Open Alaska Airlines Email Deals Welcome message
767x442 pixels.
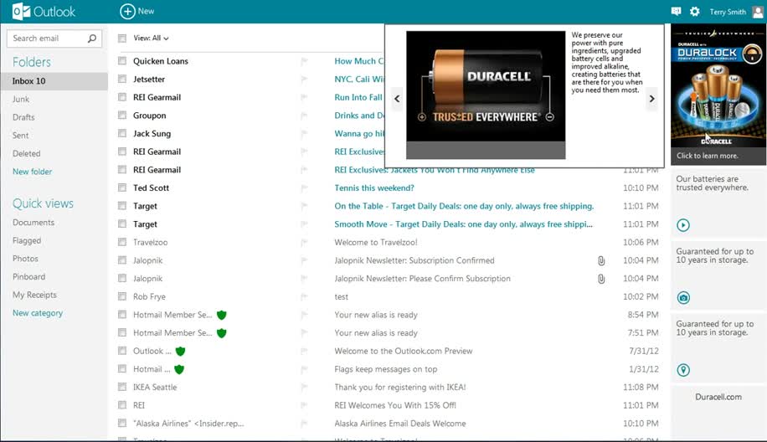click(400, 424)
